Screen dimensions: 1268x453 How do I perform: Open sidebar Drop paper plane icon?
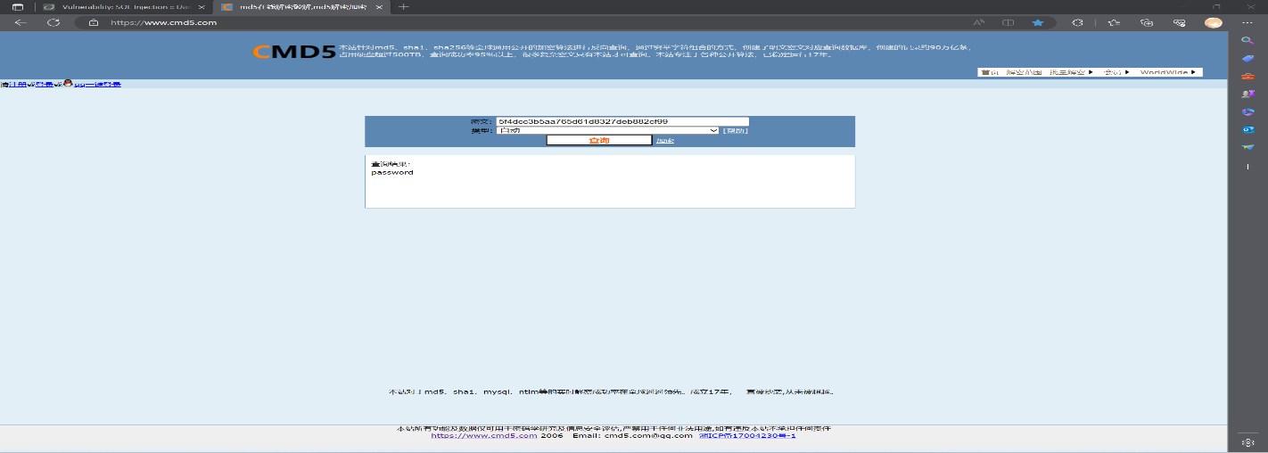click(1247, 147)
